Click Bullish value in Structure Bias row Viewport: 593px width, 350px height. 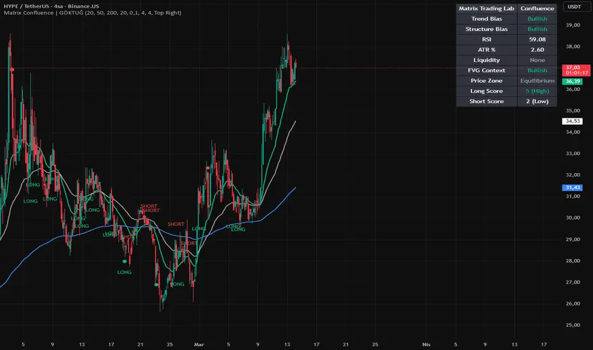pyautogui.click(x=537, y=29)
